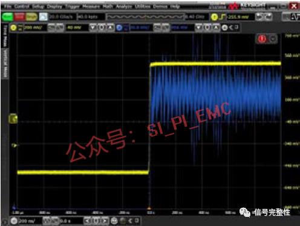Open the Vertical Meas side tab
This screenshot has height=226, width=300.
(x=5, y=64)
